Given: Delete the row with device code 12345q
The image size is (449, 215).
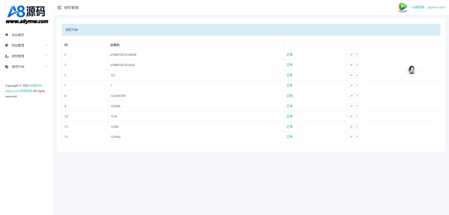Looking at the screenshot, I should tap(357, 137).
